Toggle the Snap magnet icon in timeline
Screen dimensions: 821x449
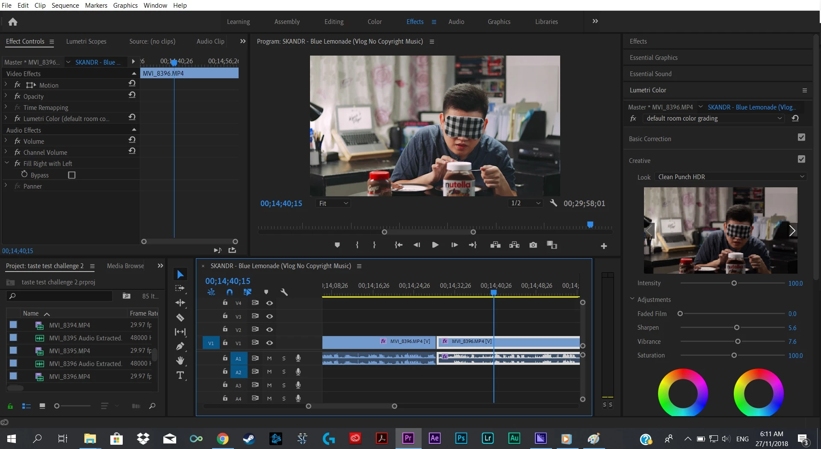[230, 292]
